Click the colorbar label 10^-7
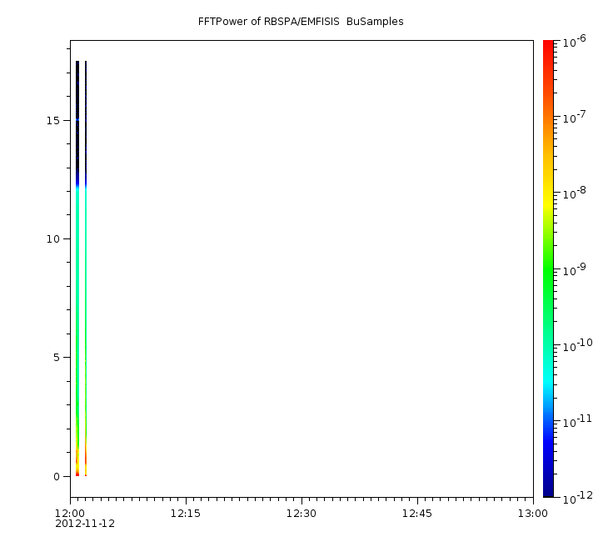 point(575,117)
